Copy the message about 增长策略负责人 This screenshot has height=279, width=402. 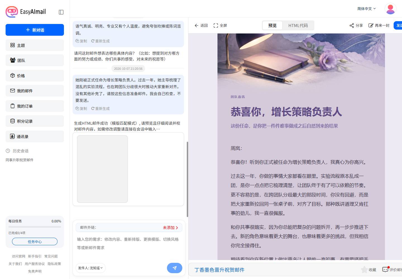(x=81, y=109)
